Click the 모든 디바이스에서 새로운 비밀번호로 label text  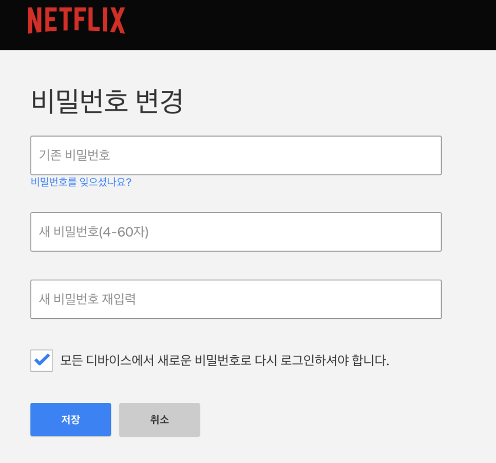pyautogui.click(x=156, y=360)
